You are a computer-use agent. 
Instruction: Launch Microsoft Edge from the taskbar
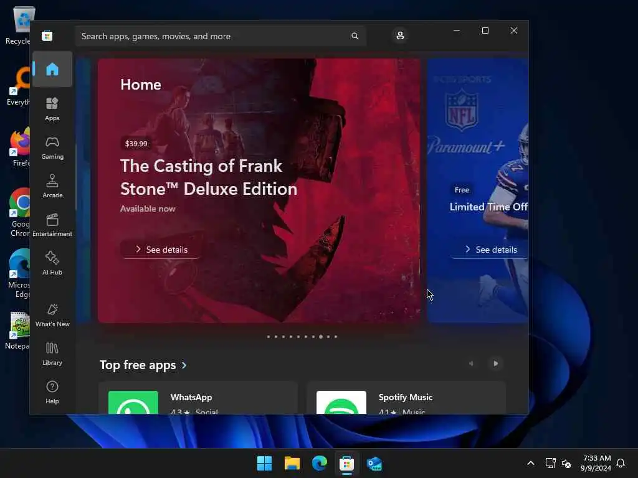[x=320, y=463]
